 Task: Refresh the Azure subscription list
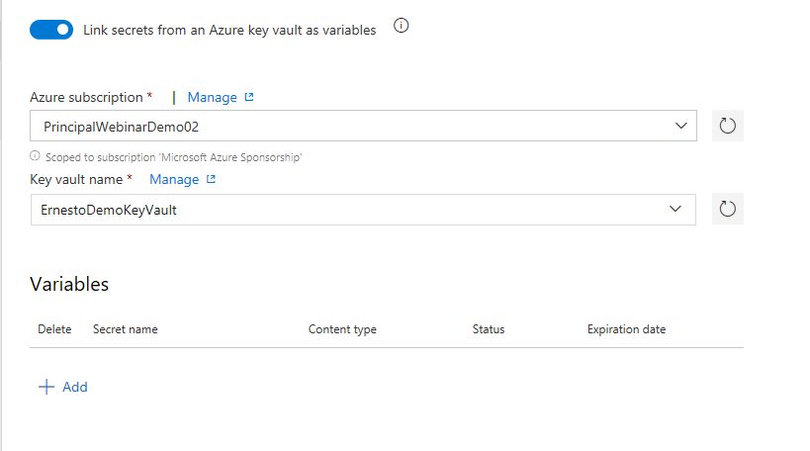pyautogui.click(x=727, y=126)
